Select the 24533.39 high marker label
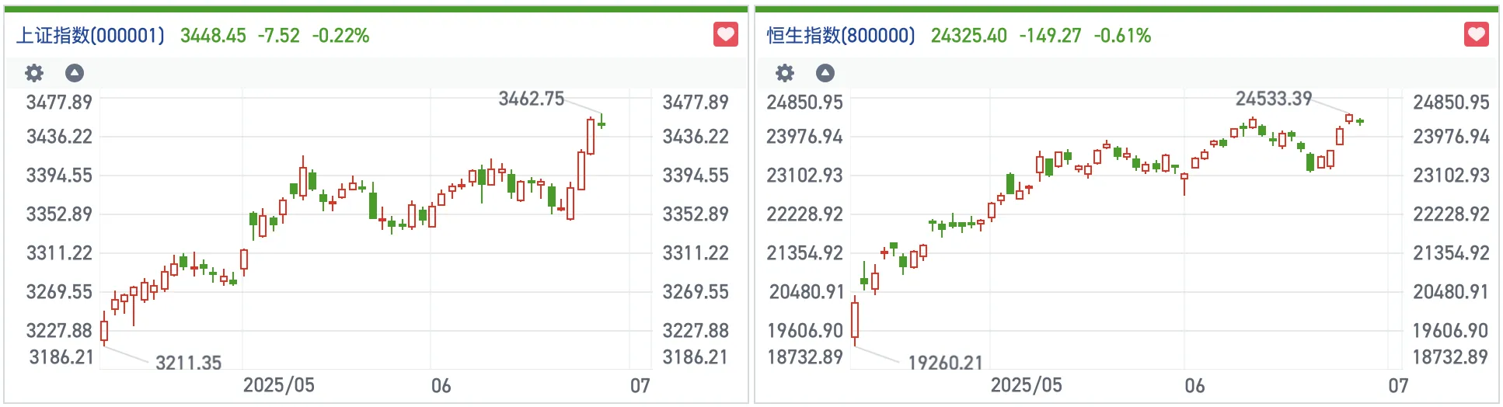1503x407 pixels. pyautogui.click(x=1273, y=99)
